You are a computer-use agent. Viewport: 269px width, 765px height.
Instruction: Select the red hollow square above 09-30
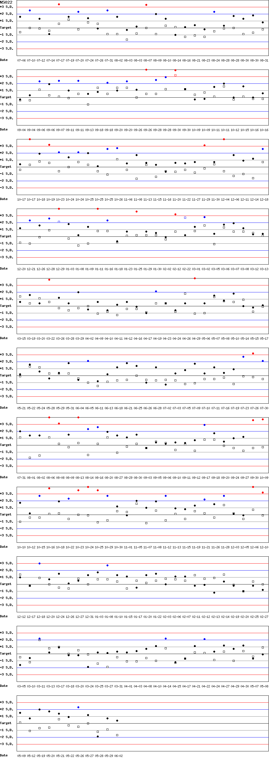(x=176, y=75)
